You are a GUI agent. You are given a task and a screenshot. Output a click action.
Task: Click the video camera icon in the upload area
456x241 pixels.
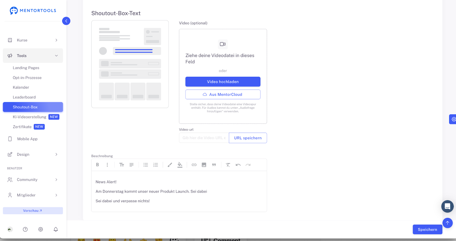223,44
